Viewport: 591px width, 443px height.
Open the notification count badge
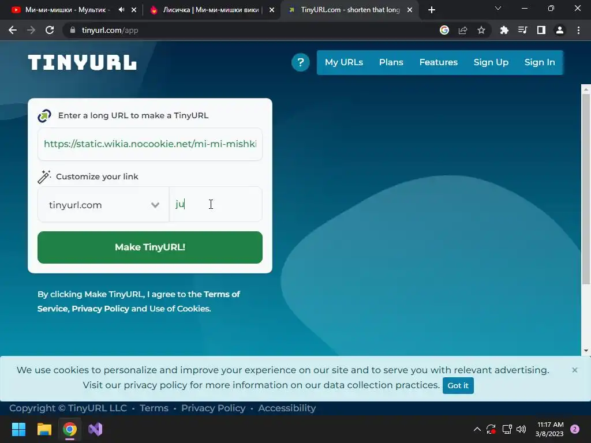click(x=575, y=429)
